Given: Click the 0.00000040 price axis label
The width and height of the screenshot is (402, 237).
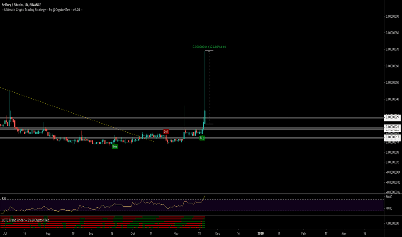Looking at the screenshot, I should coord(393,99).
